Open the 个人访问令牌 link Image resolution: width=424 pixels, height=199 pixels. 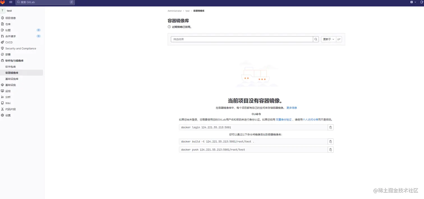(310, 119)
